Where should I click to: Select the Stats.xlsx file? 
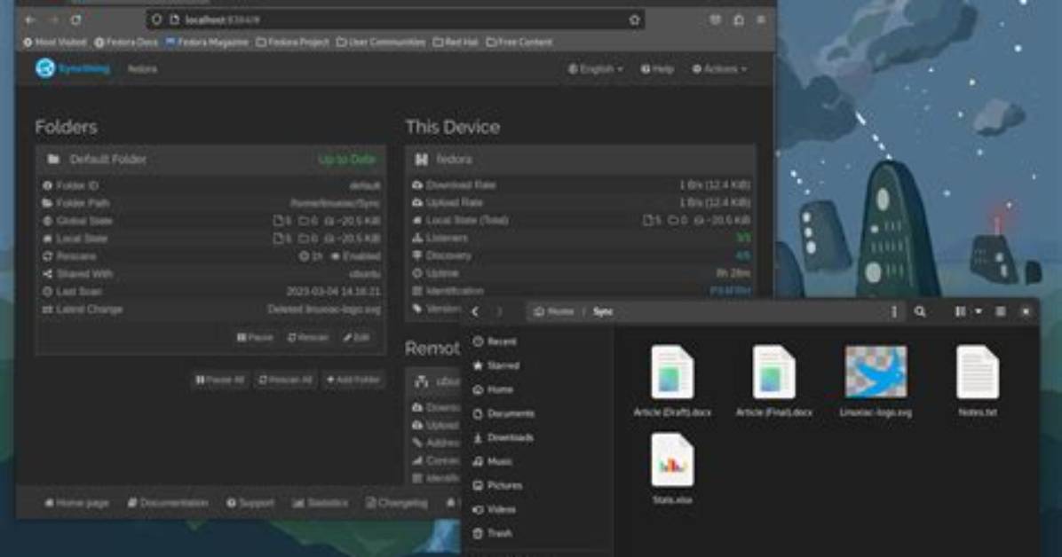(x=672, y=469)
